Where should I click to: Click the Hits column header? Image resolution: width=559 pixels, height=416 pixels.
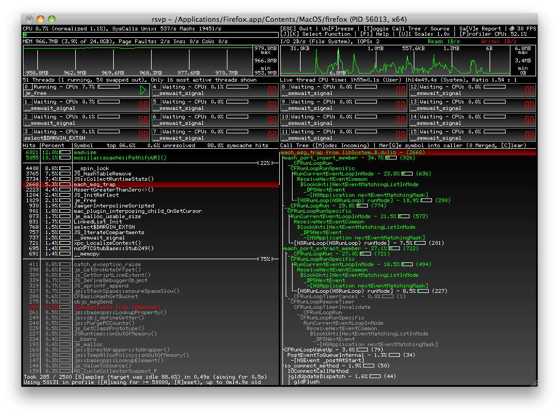(29, 145)
